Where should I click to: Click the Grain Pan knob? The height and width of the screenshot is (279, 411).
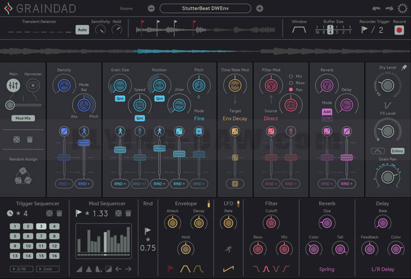[x=387, y=177]
